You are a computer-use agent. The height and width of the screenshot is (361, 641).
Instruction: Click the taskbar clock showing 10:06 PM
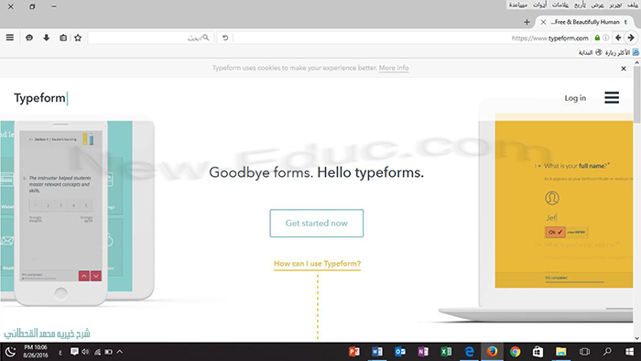35,352
